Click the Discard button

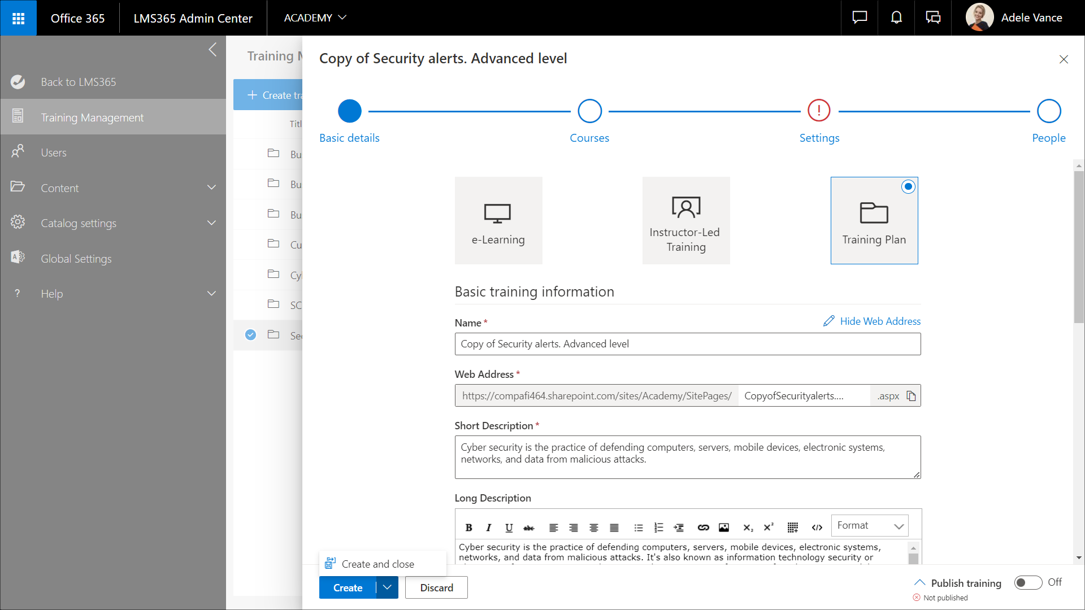pyautogui.click(x=436, y=587)
